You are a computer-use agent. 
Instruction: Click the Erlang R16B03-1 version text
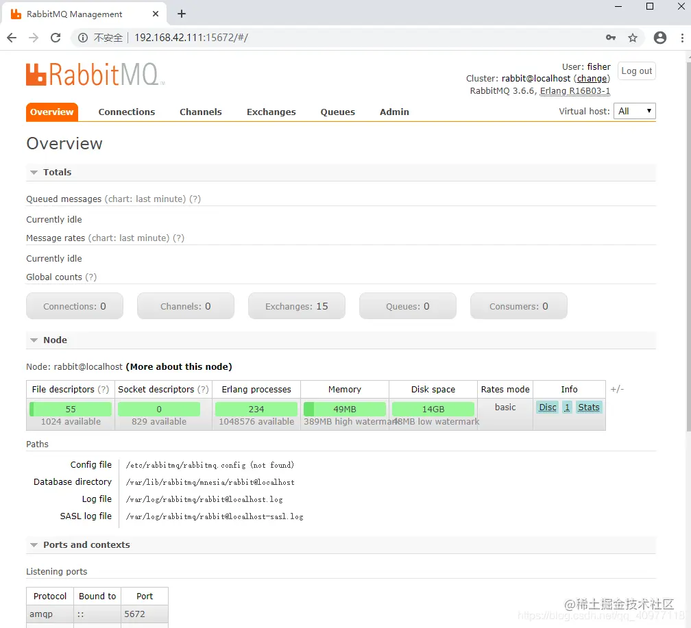point(575,90)
